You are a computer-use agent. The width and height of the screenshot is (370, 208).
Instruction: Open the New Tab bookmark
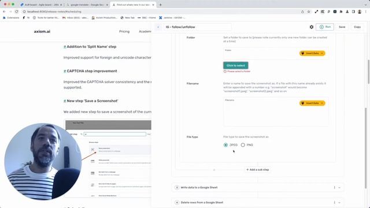[127, 18]
